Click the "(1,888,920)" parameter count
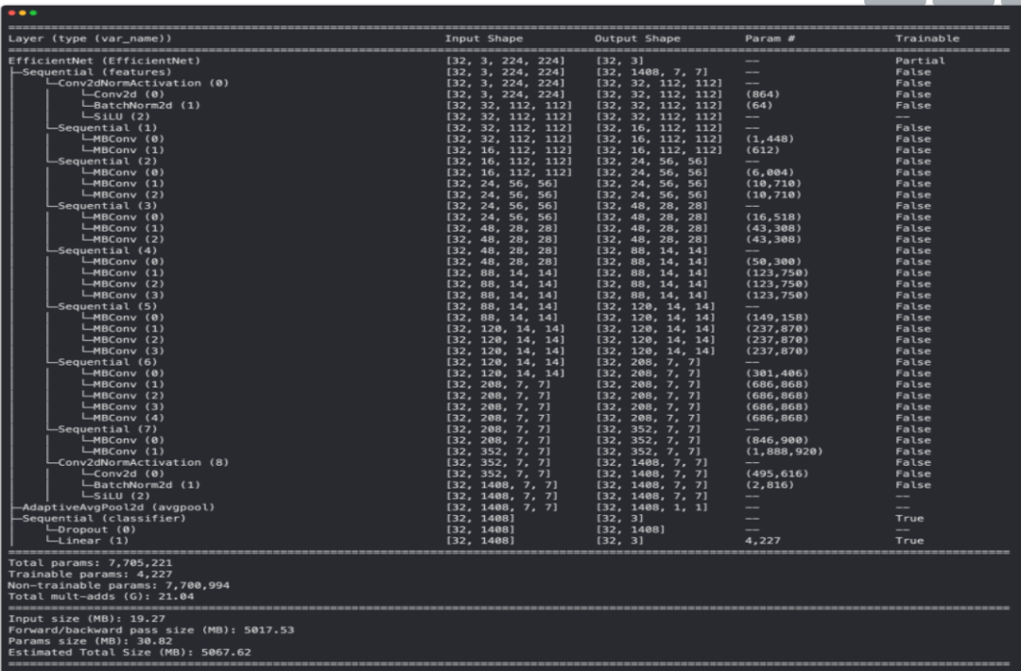This screenshot has width=1021, height=671. (784, 451)
